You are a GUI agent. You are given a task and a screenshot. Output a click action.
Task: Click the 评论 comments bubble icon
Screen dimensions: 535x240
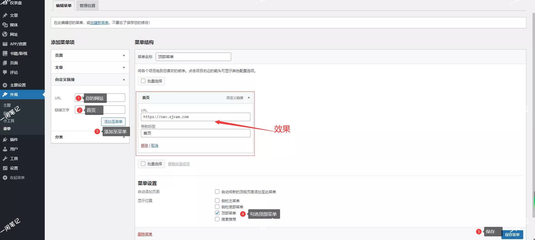pyautogui.click(x=5, y=72)
